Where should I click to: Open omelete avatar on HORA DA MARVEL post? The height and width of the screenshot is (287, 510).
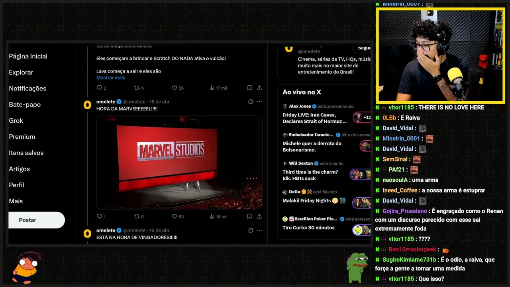(x=87, y=105)
